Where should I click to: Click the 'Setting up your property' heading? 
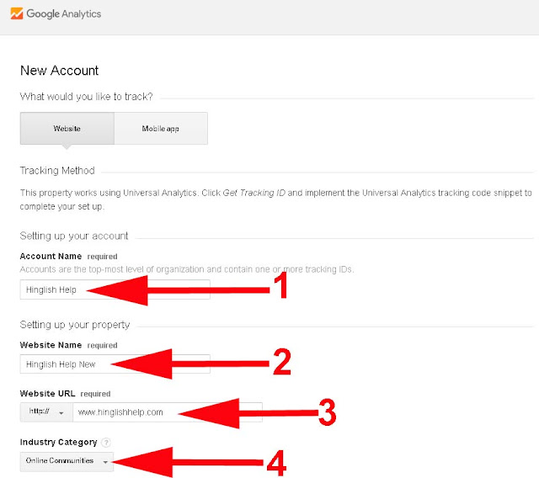tap(75, 325)
